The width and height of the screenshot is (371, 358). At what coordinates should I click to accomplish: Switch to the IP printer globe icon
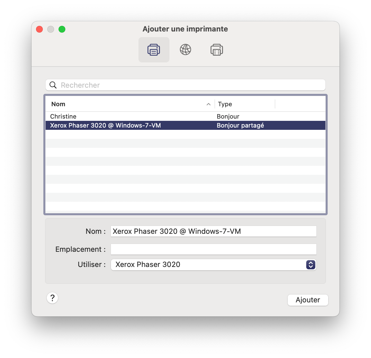(185, 50)
